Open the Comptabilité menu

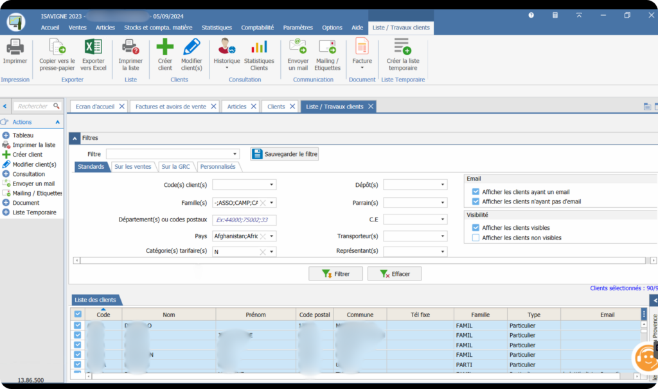(257, 28)
